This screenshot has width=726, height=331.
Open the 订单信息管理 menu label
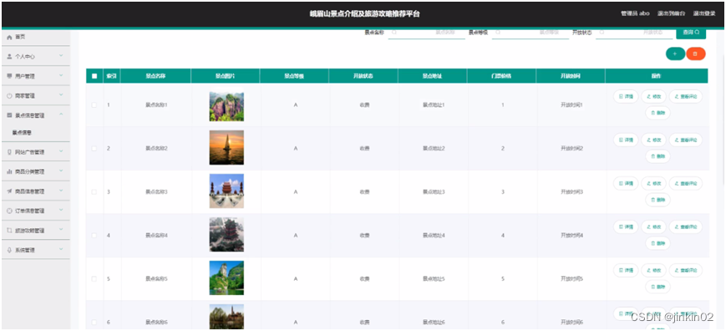(29, 211)
